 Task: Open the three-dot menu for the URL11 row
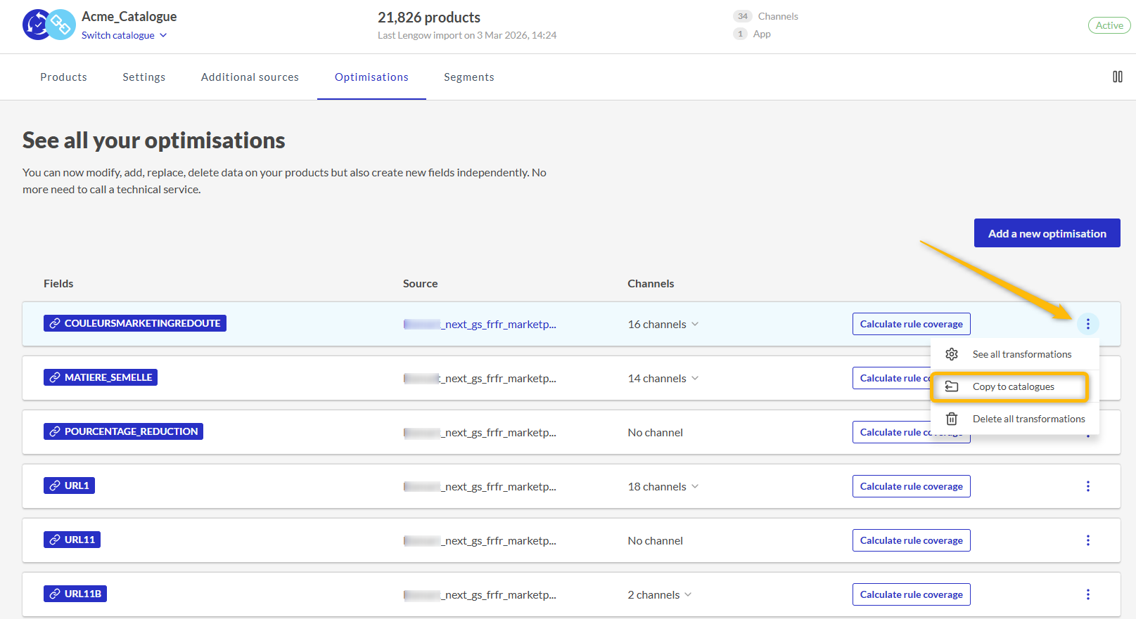point(1087,540)
